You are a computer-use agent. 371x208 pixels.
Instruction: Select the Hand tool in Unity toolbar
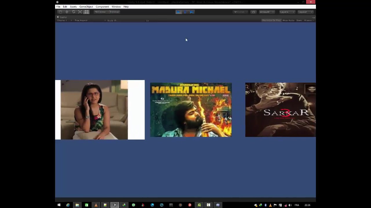(60, 12)
